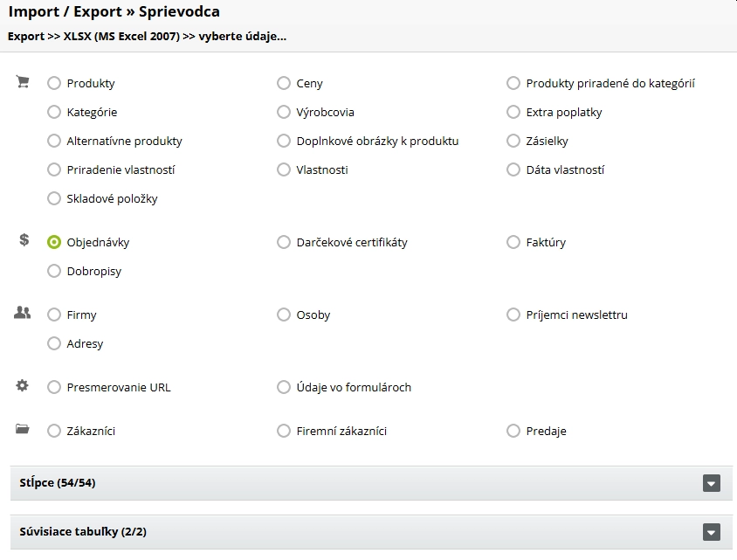Pick the Predaje radio option
The height and width of the screenshot is (560, 737).
[x=513, y=431]
